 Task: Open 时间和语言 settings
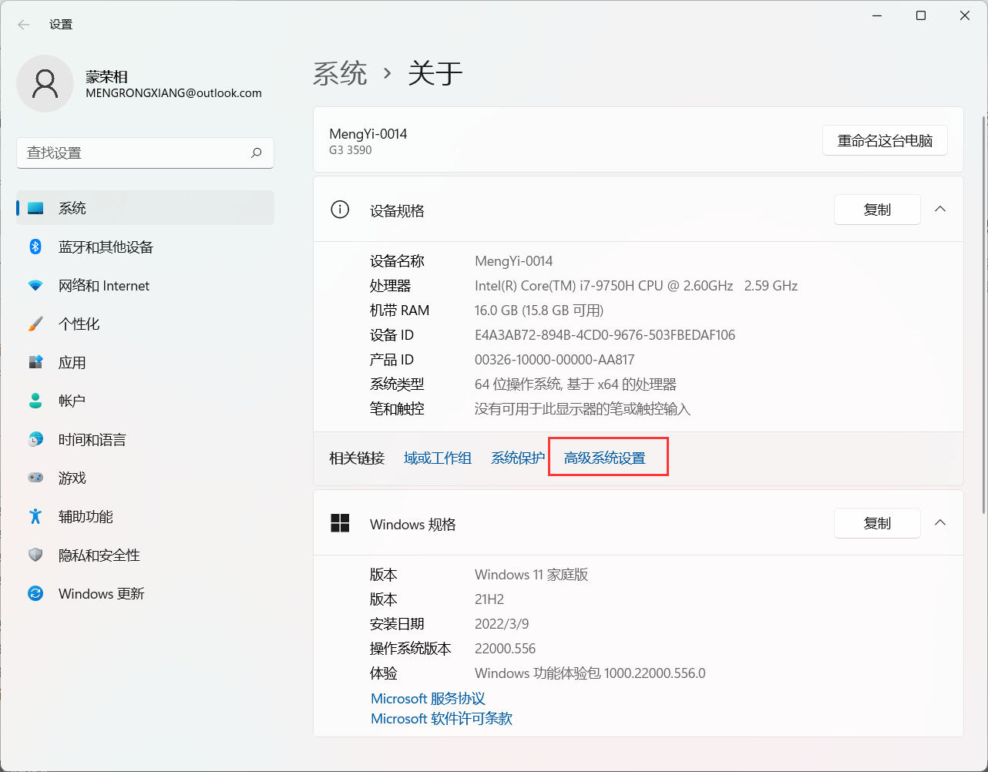146,439
